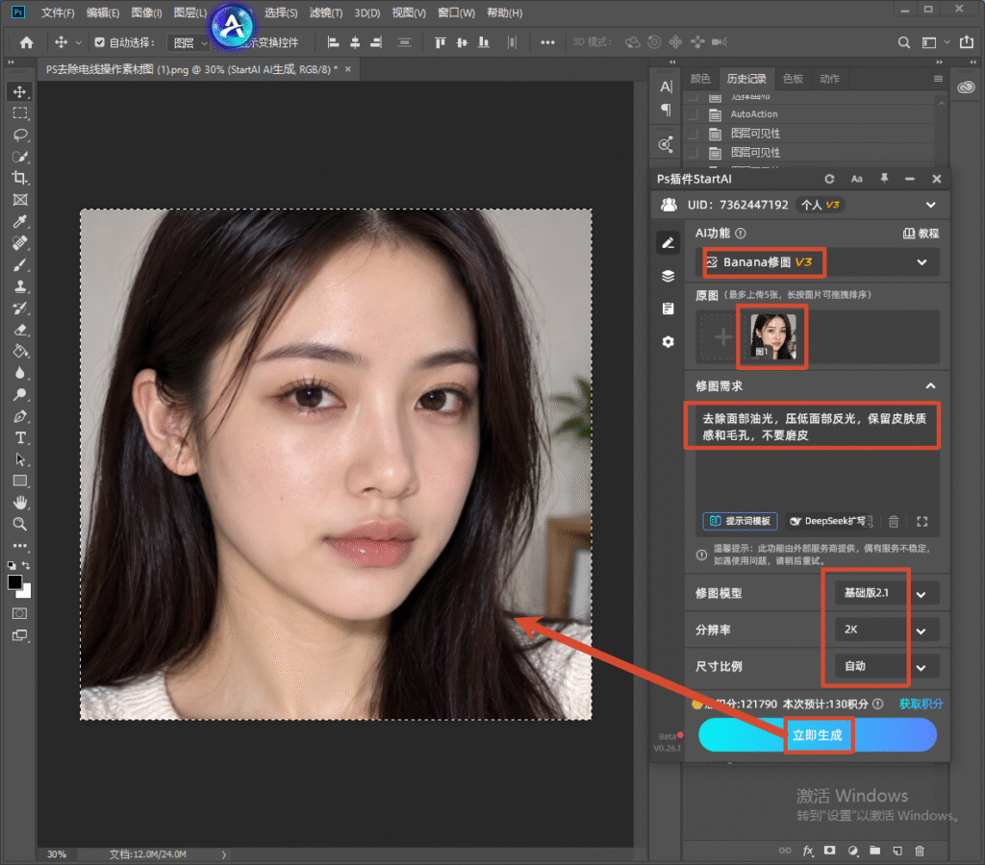The height and width of the screenshot is (865, 985).
Task: Open the 文件(F) menu
Action: (57, 12)
